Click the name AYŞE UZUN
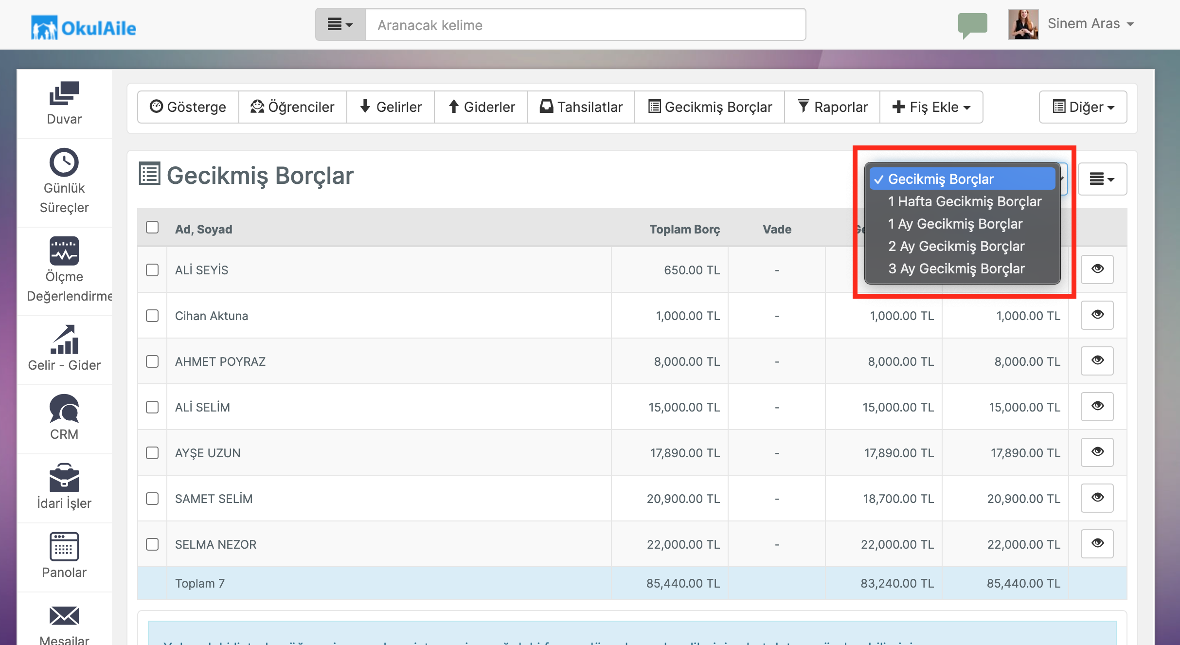The width and height of the screenshot is (1180, 645). click(208, 453)
